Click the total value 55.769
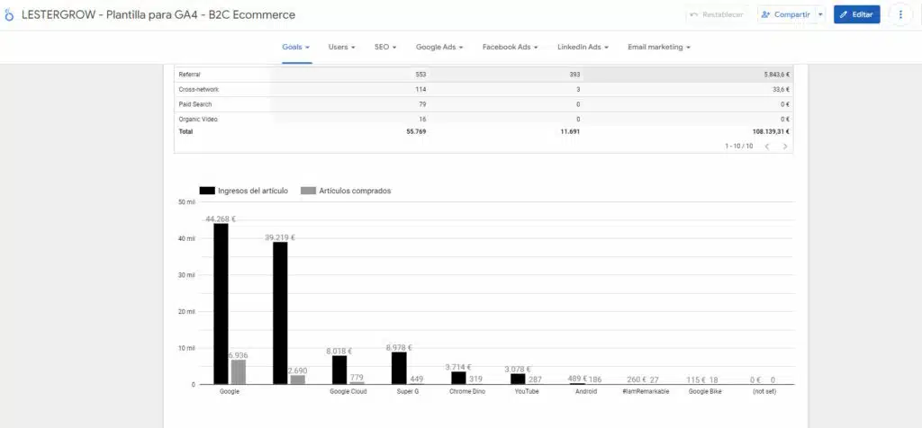The image size is (922, 428). pos(416,132)
